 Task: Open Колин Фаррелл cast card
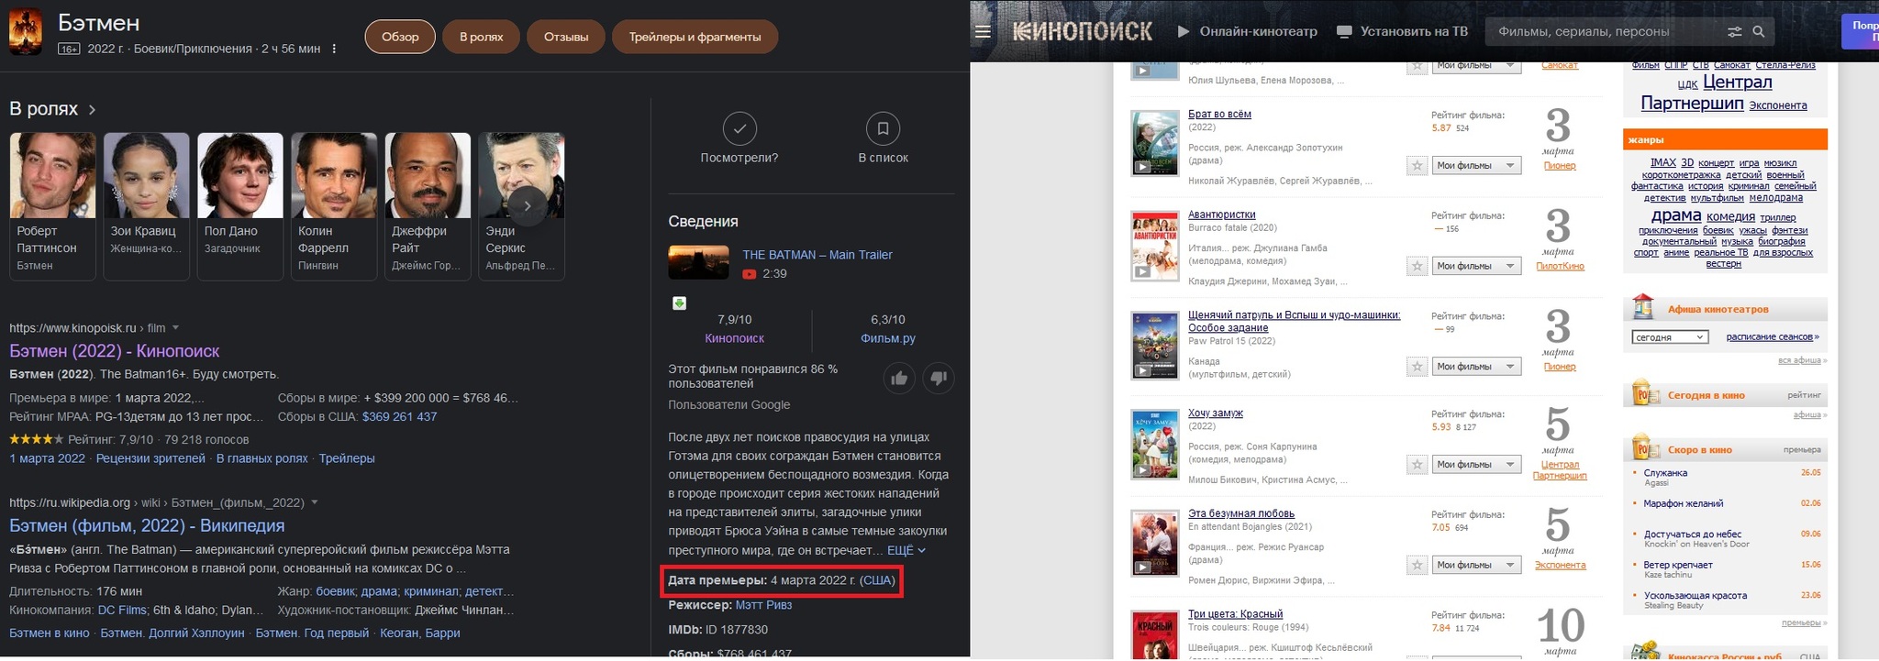point(334,206)
